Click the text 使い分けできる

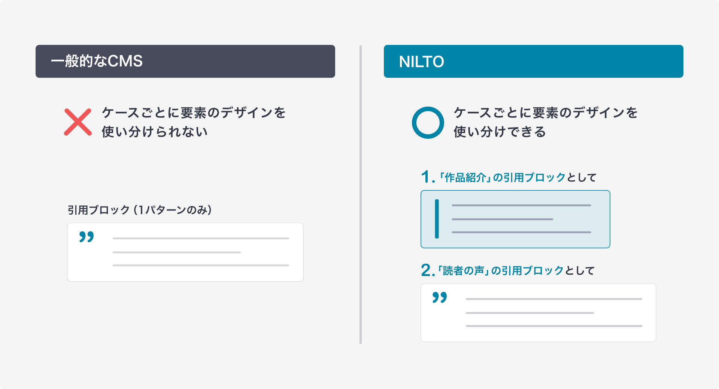(500, 132)
